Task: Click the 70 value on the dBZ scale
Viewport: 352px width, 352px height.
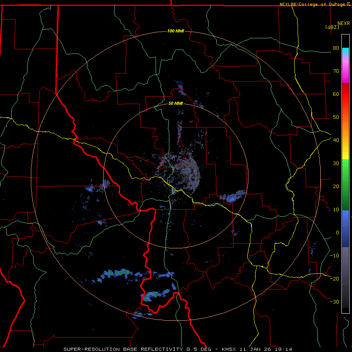Action: (x=336, y=71)
